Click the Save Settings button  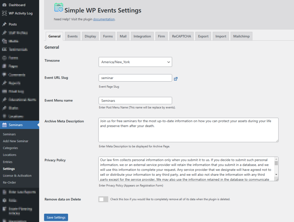coord(56,217)
